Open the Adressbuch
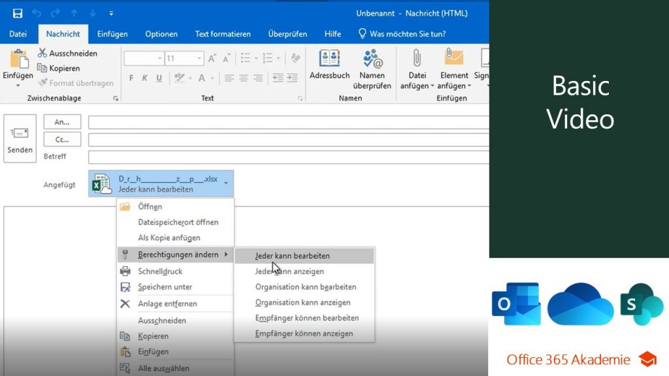Image resolution: width=669 pixels, height=376 pixels. (329, 65)
